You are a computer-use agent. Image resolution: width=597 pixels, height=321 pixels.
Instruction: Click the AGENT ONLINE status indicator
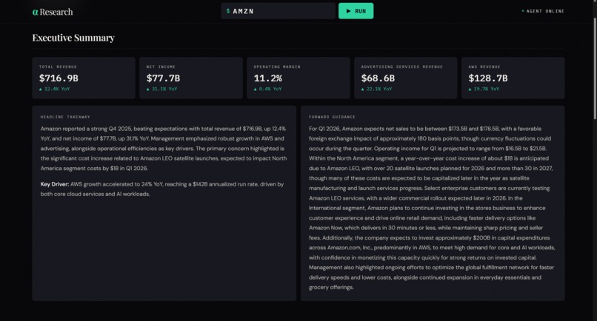[543, 11]
